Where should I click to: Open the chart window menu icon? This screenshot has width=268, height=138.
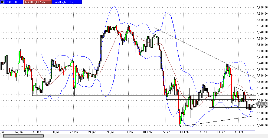pyautogui.click(x=2, y=2)
